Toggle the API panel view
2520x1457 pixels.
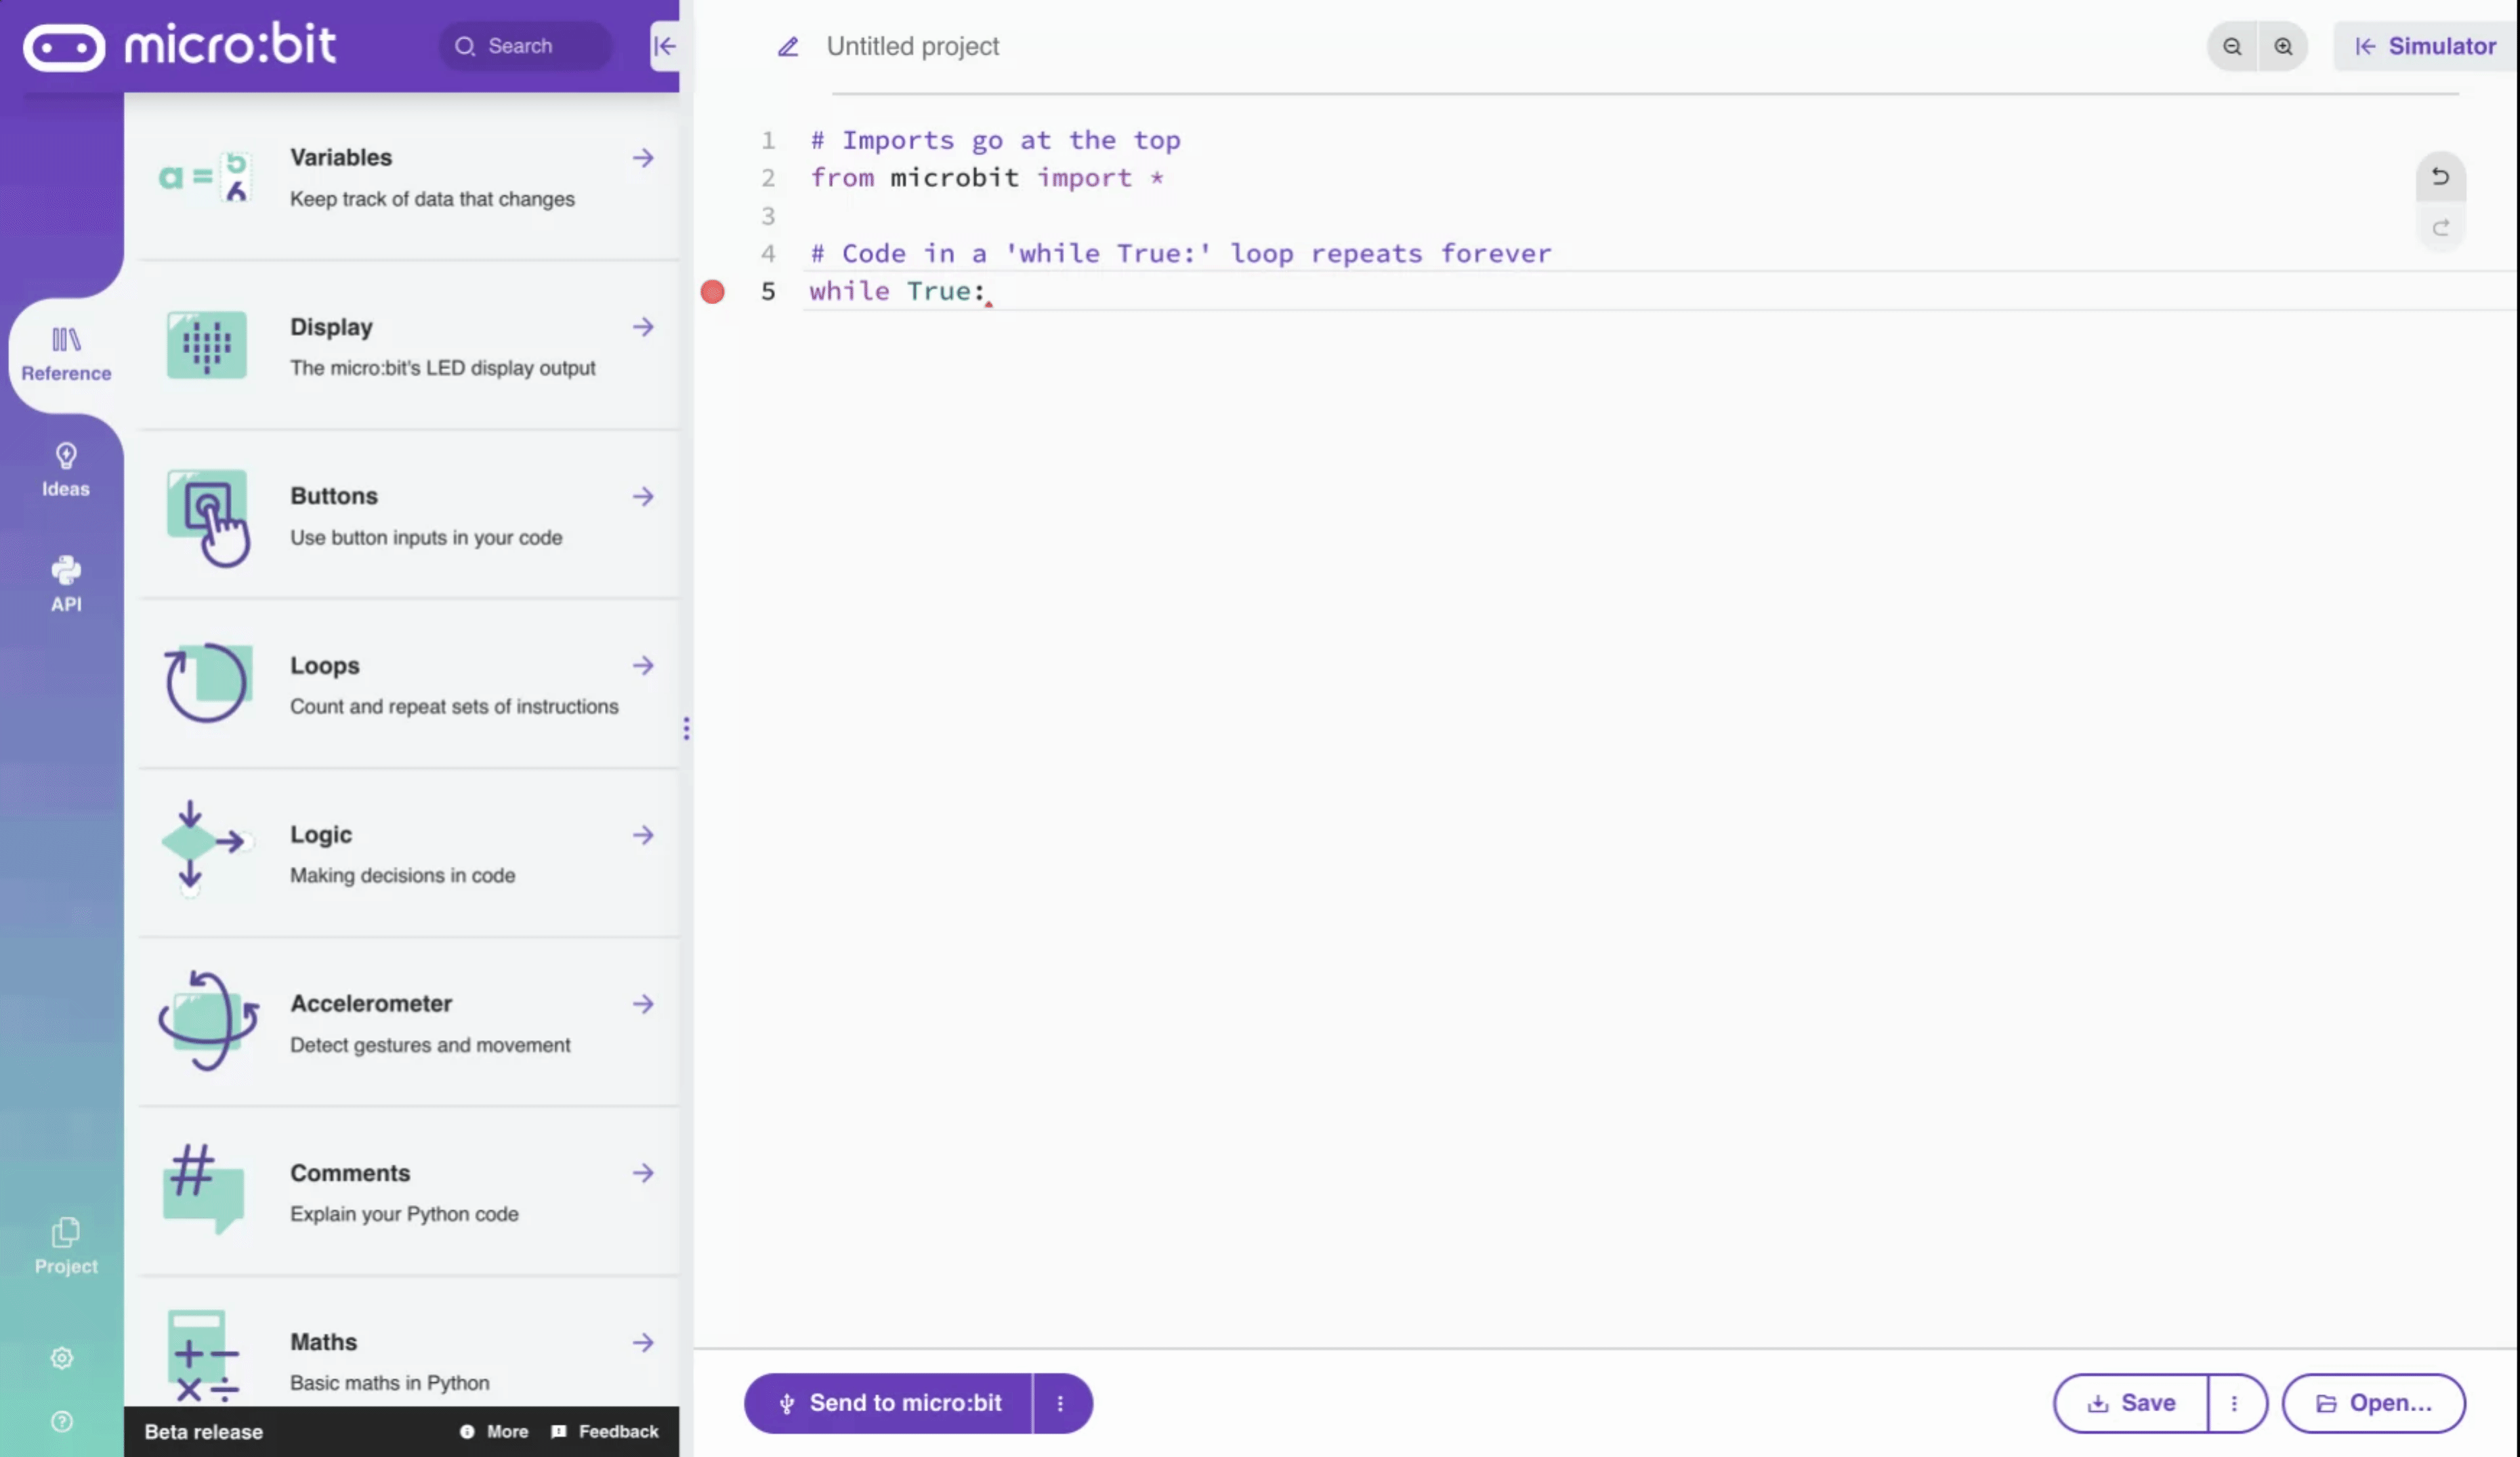(x=64, y=585)
